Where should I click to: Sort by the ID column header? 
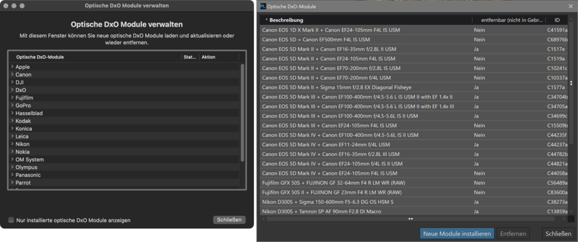tap(557, 20)
